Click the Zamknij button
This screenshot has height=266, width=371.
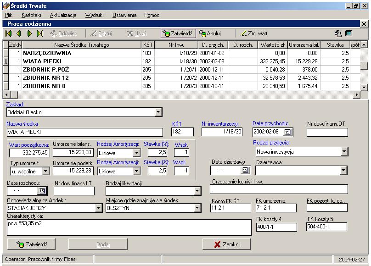[x=227, y=244]
